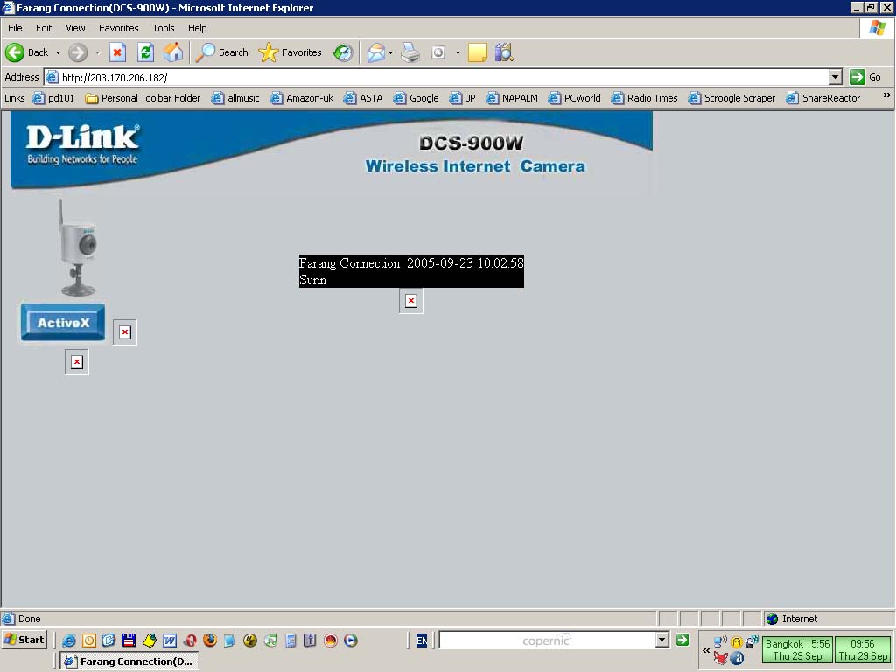Screen dimensions: 896x672
Task: Open the Mail toolbar icon
Action: click(x=376, y=52)
